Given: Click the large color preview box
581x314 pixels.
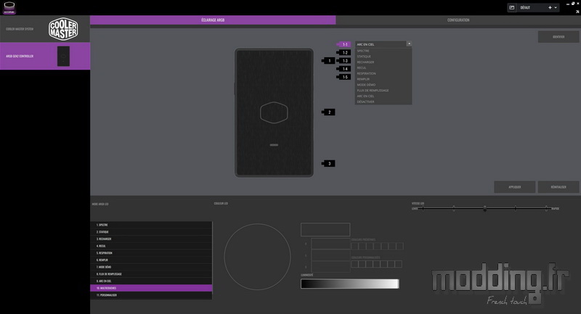Looking at the screenshot, I should 325,229.
